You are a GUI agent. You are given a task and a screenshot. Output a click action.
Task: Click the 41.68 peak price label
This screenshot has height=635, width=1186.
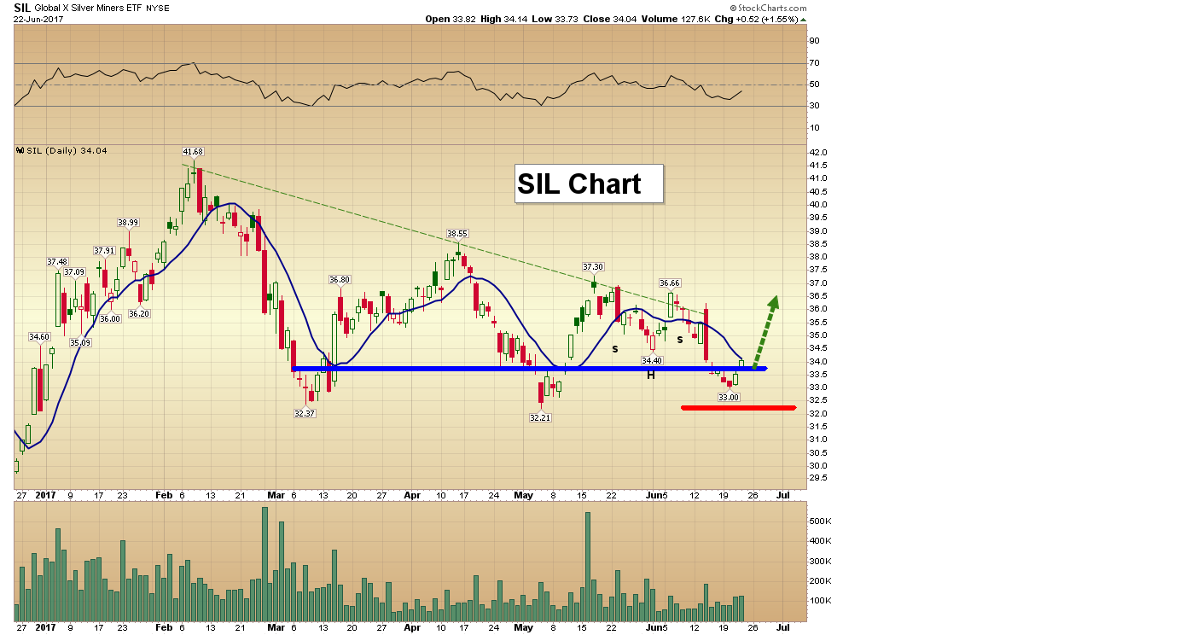pyautogui.click(x=193, y=151)
